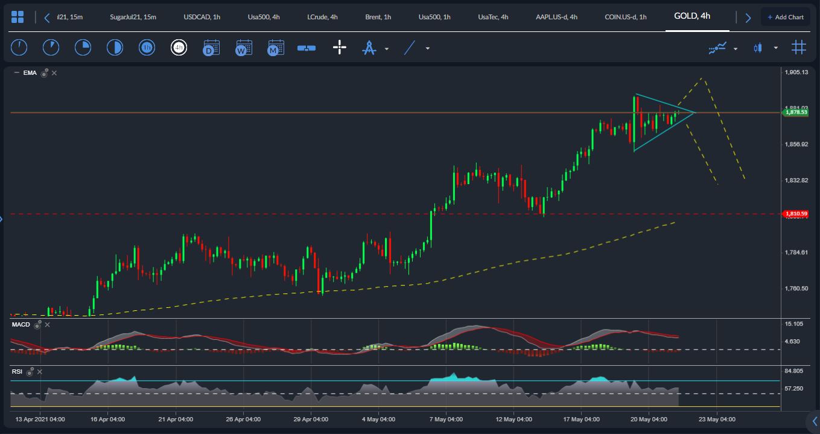Activate the crosshair cursor tool
Screen dimensions: 820x434
pos(340,48)
